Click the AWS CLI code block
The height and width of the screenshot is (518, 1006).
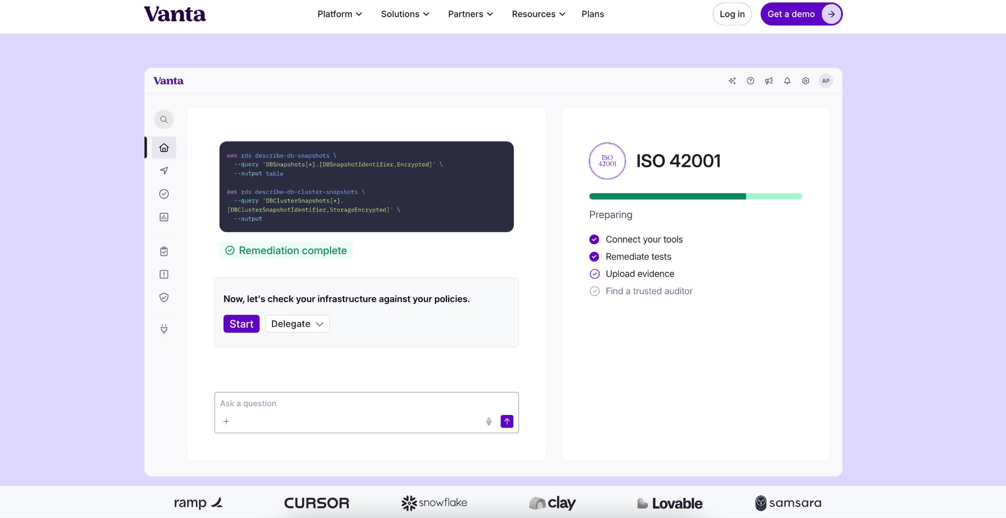(366, 187)
